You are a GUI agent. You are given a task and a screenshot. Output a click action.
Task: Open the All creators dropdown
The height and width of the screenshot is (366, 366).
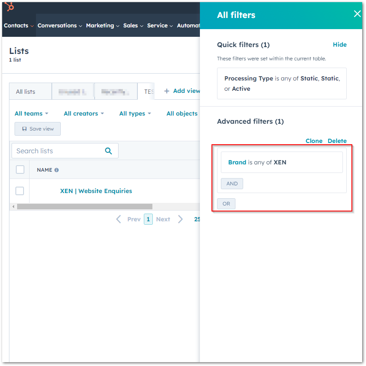point(83,113)
